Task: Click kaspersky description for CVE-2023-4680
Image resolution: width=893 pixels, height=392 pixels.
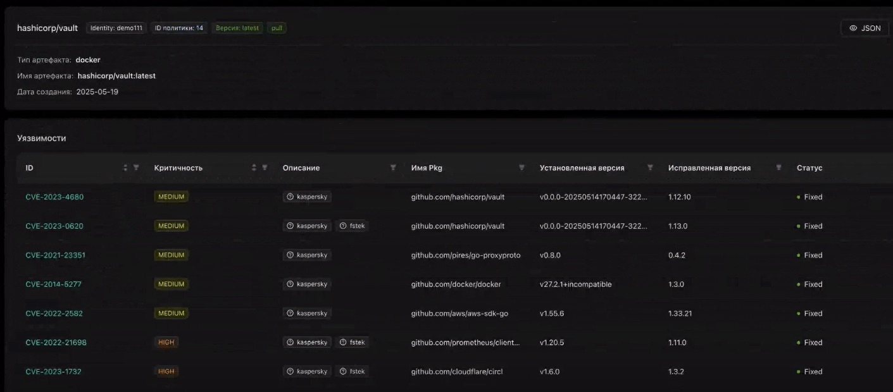Action: [307, 197]
